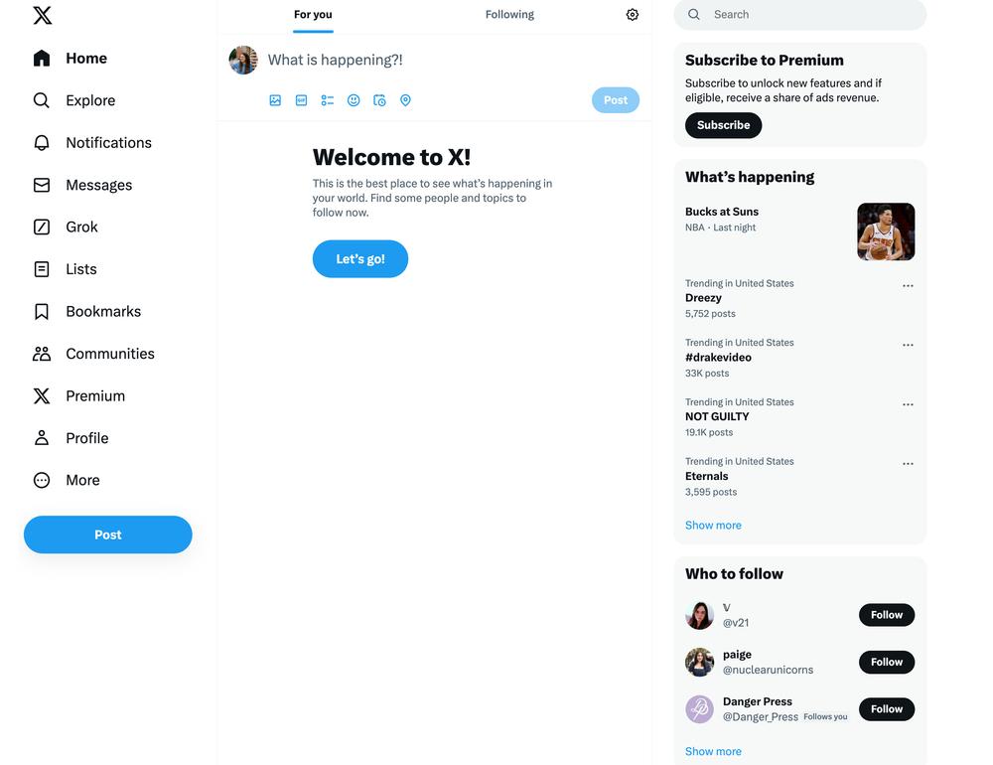Schedule the post with calendar icon
The height and width of the screenshot is (765, 993).
coord(379,100)
